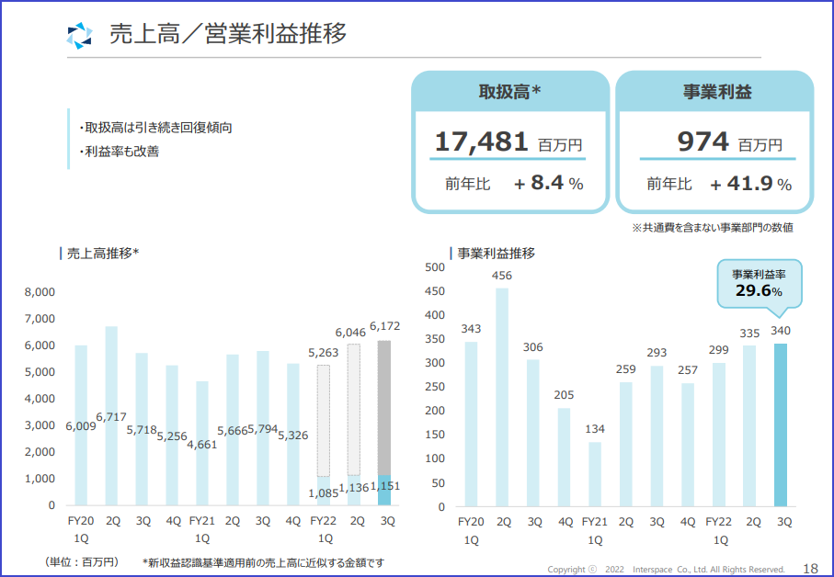Click the 5,718 sales data label
This screenshot has height=577, width=834.
[x=142, y=430]
